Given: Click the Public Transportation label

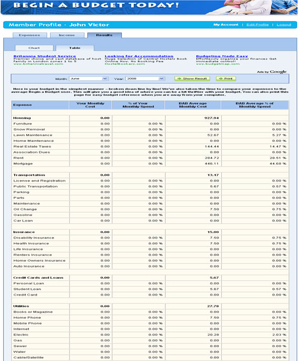Looking at the screenshot, I should [35, 186].
